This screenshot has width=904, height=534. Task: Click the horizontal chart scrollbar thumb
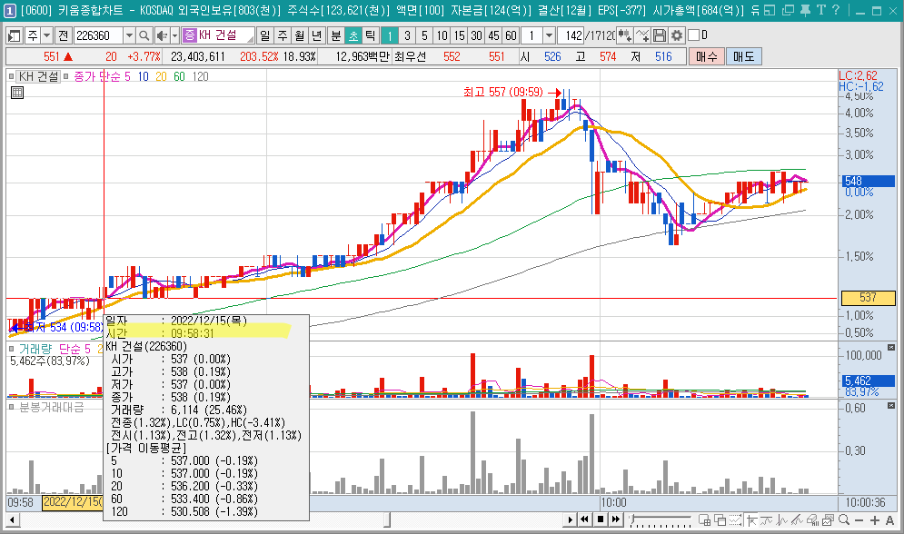386,520
